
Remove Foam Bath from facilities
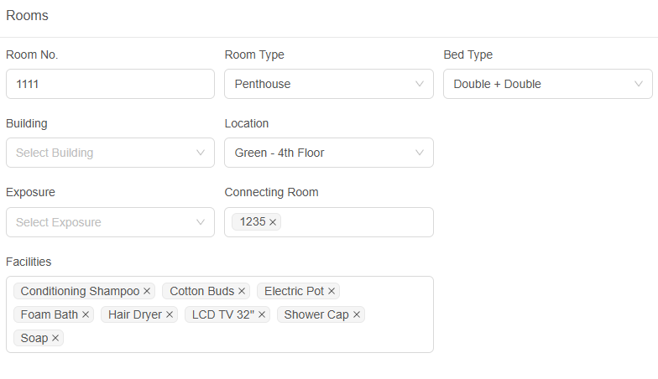click(x=86, y=315)
